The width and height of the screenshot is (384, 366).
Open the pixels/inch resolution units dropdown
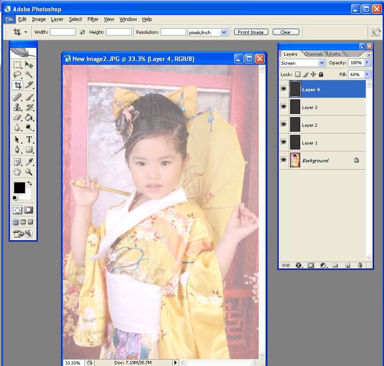click(x=224, y=32)
